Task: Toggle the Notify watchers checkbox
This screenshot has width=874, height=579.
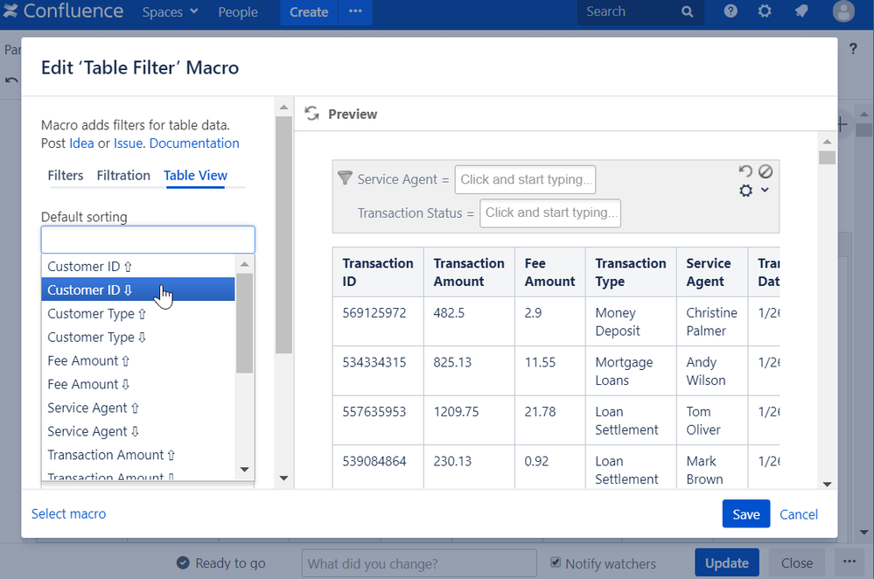Action: pos(556,562)
